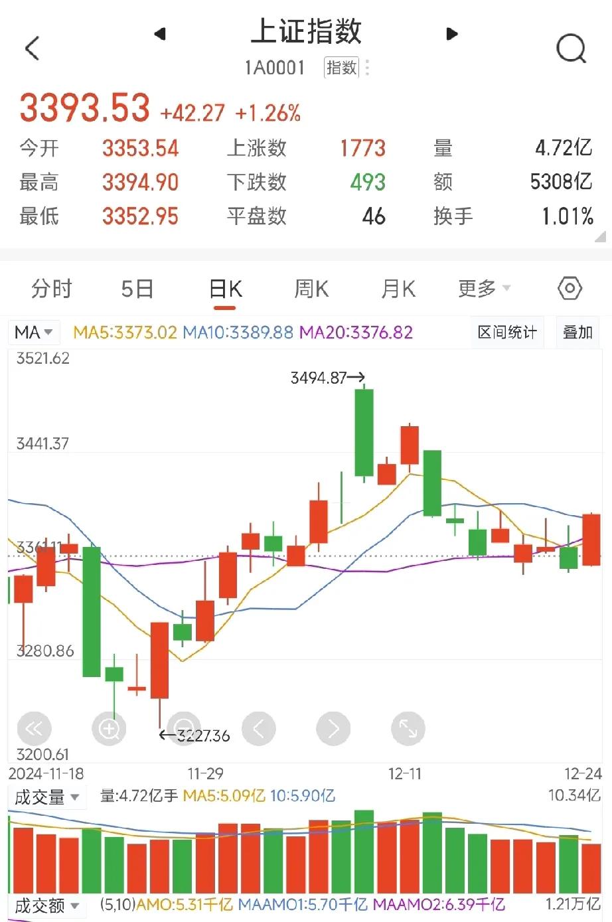
Task: Tap the MA10:3389.88 legend
Action: coord(238,332)
